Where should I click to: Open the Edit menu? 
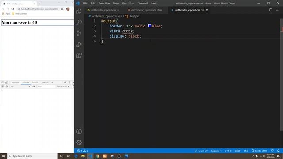coord(93,3)
